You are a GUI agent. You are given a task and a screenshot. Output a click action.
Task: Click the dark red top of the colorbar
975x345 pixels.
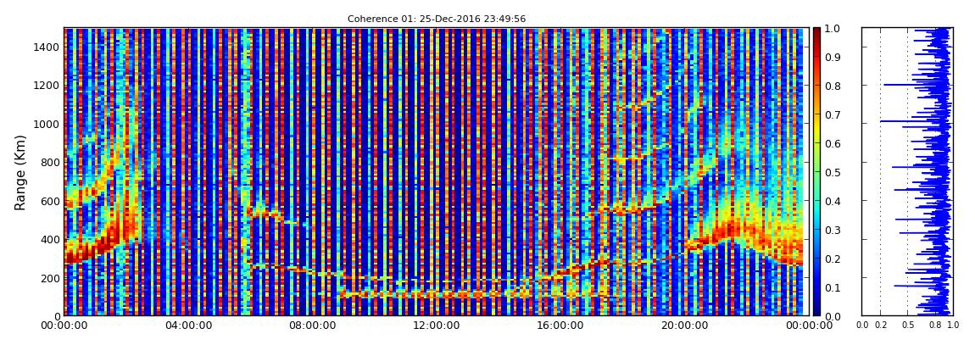[817, 34]
